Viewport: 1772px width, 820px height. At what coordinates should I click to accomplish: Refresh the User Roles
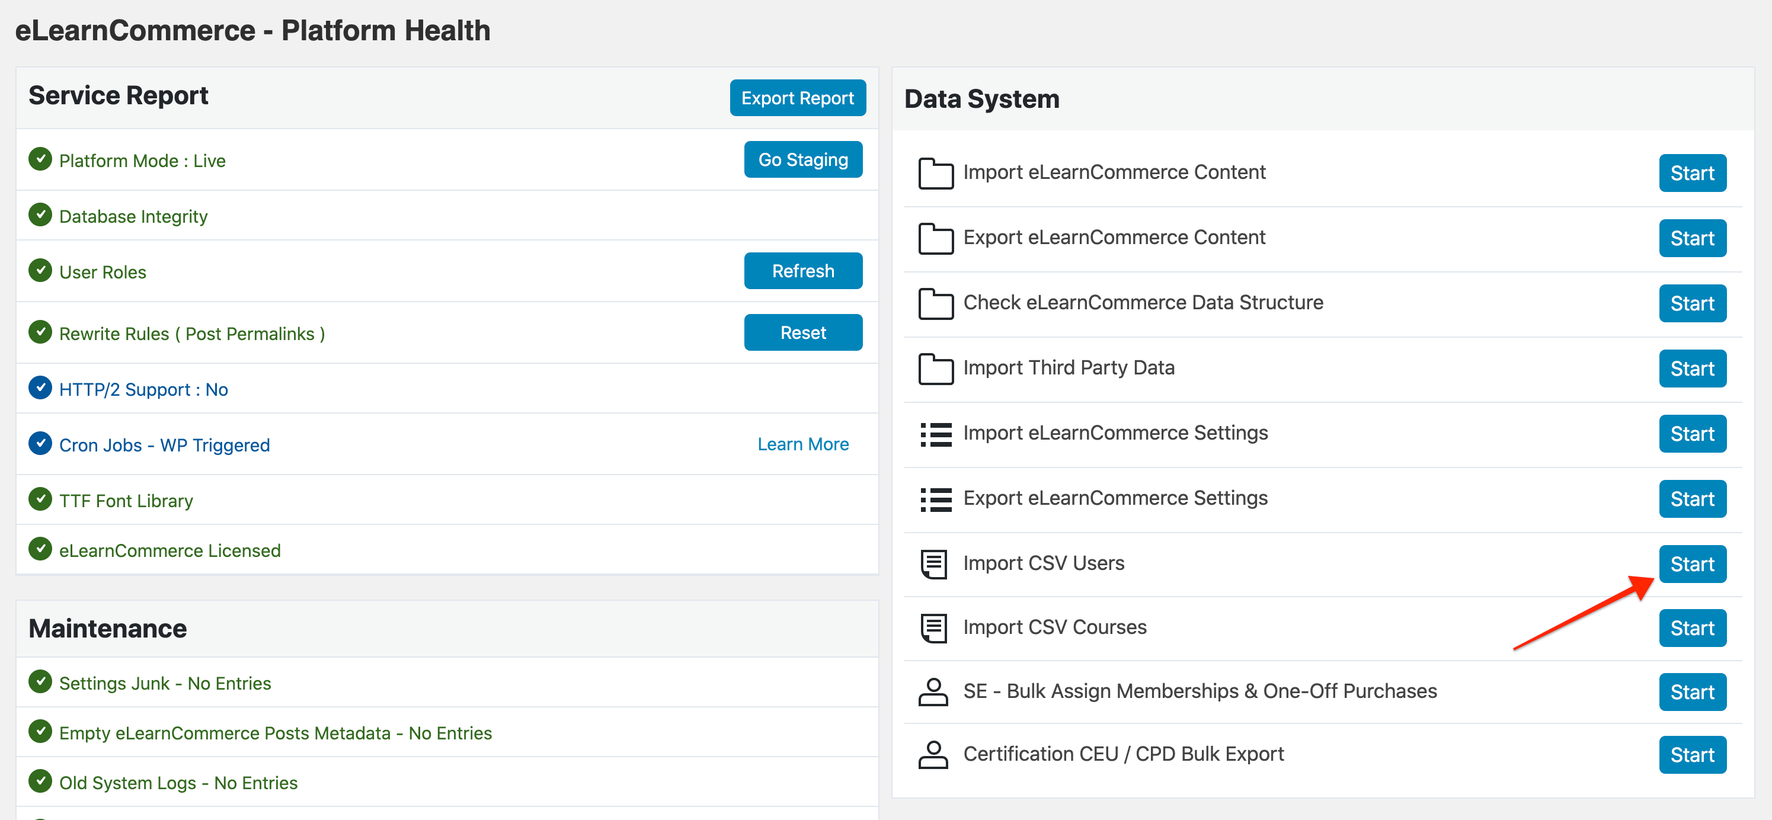[803, 271]
